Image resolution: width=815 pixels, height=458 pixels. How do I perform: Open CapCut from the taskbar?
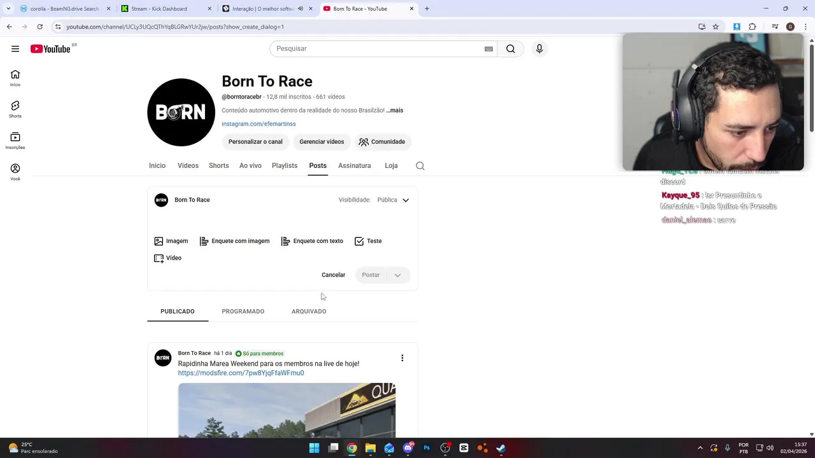pos(464,448)
